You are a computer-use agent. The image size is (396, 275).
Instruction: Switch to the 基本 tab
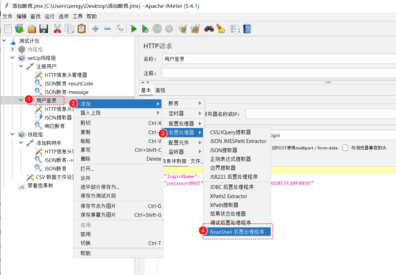(146, 91)
